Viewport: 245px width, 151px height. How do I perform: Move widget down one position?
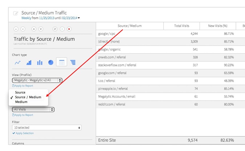point(23,29)
